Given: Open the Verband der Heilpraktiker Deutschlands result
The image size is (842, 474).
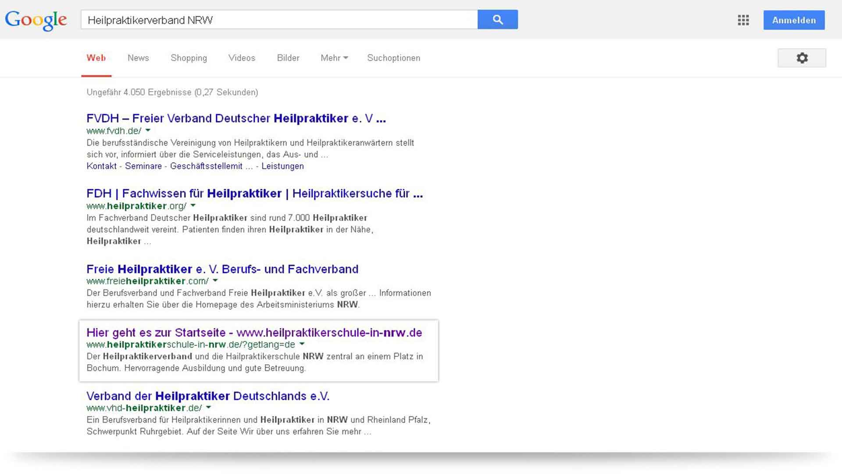Looking at the screenshot, I should tap(207, 396).
